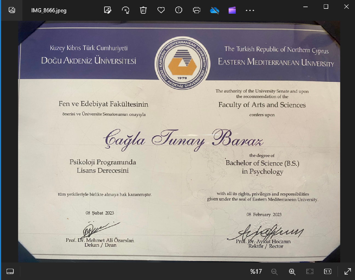This screenshot has width=355, height=280.
Task: Minimize the Photos window
Action: click(x=305, y=7)
